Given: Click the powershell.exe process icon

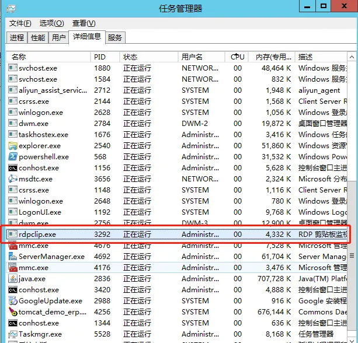Looking at the screenshot, I should point(13,157).
